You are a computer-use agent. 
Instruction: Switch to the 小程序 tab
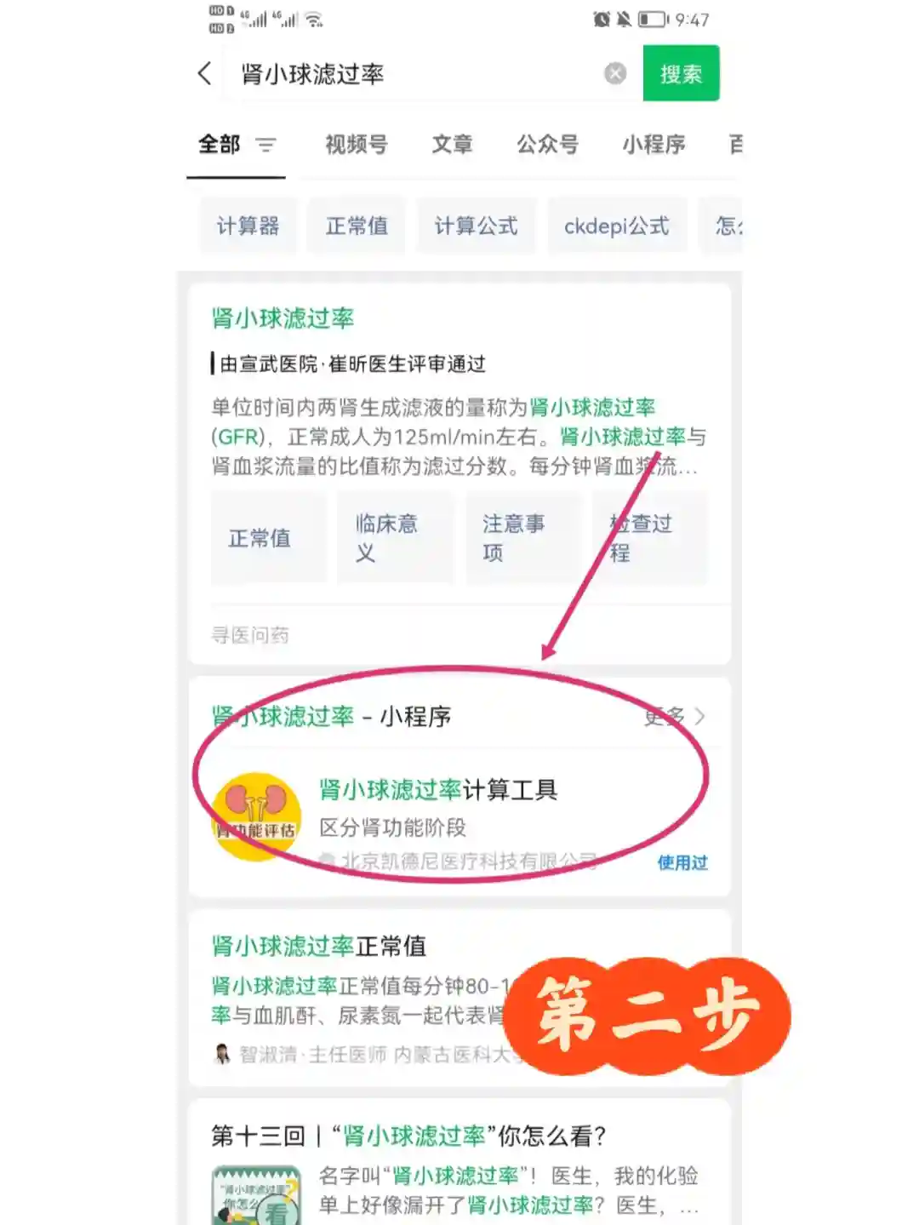[x=654, y=145]
